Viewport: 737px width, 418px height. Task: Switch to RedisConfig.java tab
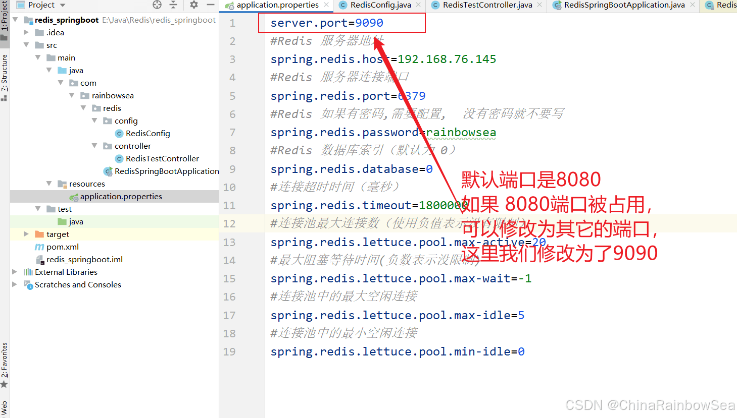click(380, 5)
